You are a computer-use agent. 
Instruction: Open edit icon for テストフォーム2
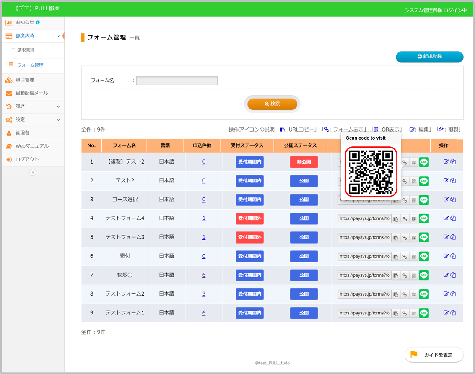[446, 293]
